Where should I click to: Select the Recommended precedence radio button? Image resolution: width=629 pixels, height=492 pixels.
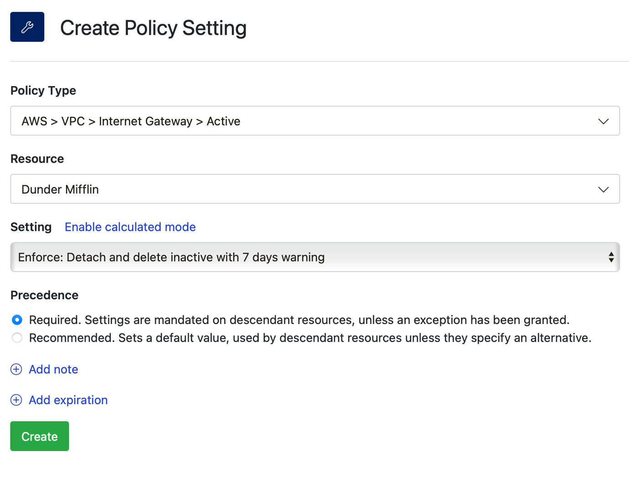(x=17, y=338)
